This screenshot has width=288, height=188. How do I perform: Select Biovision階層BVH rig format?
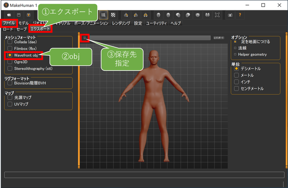[27, 83]
